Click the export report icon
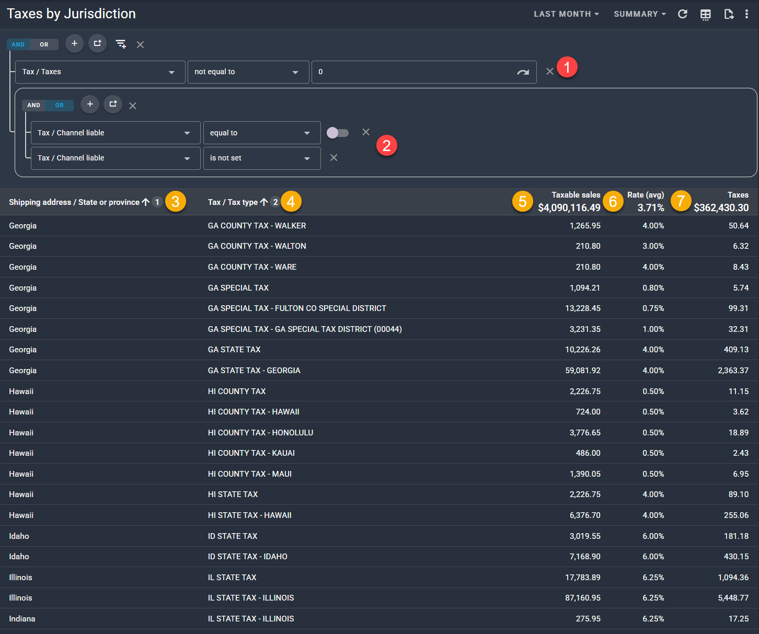759x634 pixels. point(728,14)
